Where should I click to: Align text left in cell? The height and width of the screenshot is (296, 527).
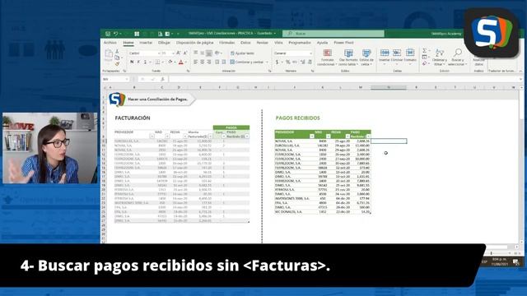196,62
